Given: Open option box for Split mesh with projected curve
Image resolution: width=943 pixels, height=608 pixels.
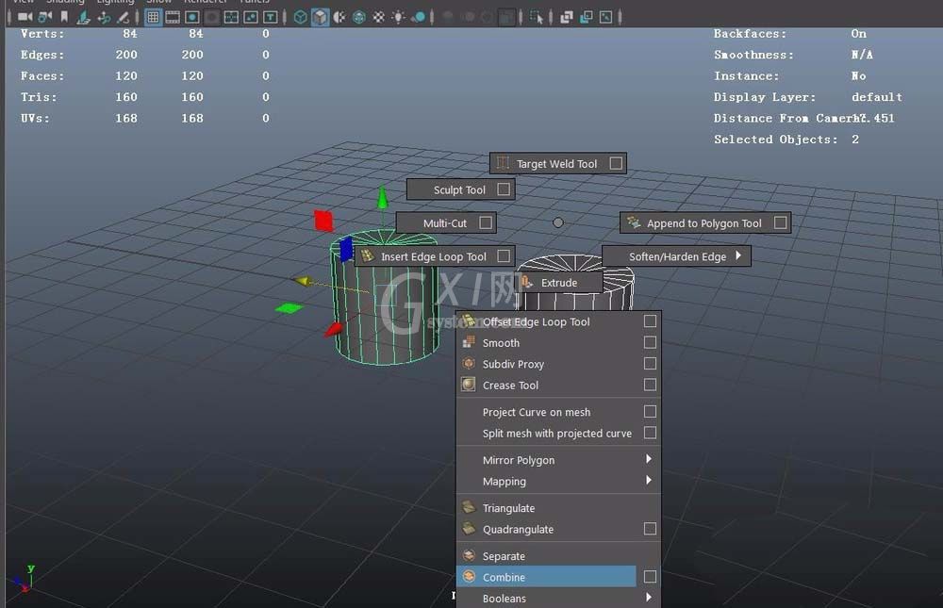Looking at the screenshot, I should [x=650, y=433].
